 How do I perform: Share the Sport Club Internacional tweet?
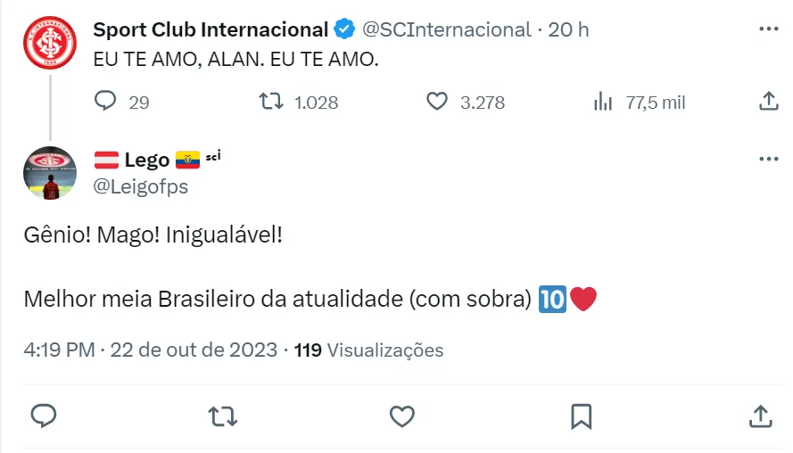[768, 102]
